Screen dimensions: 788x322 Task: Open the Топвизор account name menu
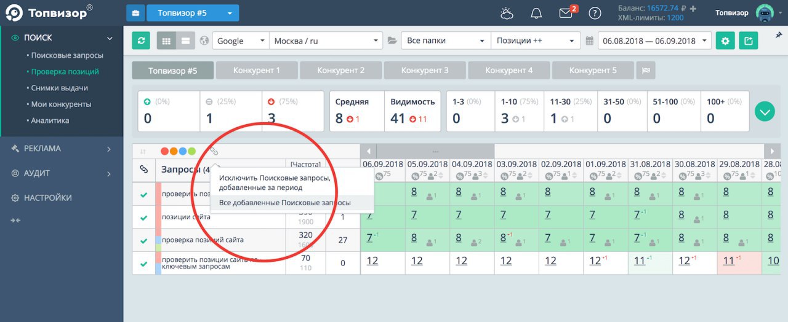coord(732,13)
